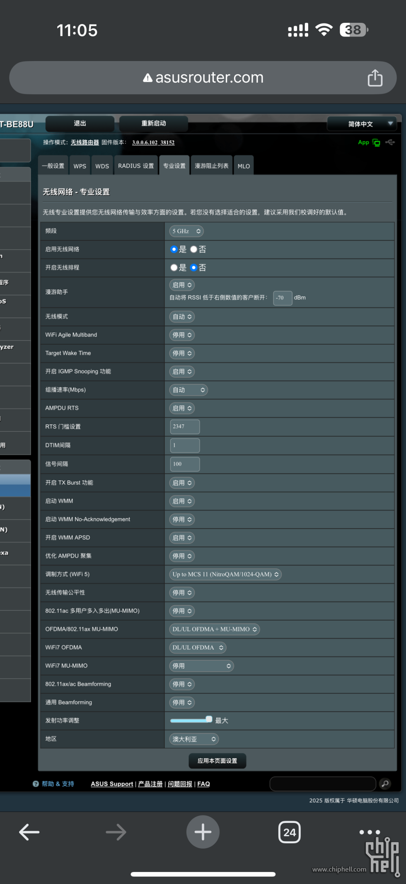Switch to the MLO tab

pyautogui.click(x=244, y=166)
